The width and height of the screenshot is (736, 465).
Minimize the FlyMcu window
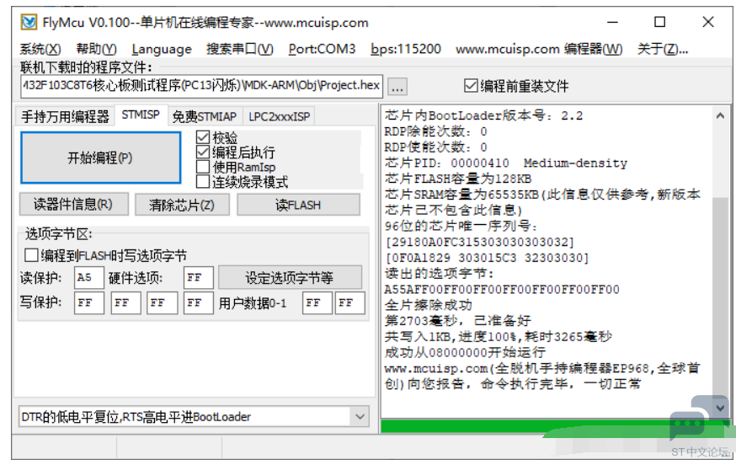tap(612, 22)
